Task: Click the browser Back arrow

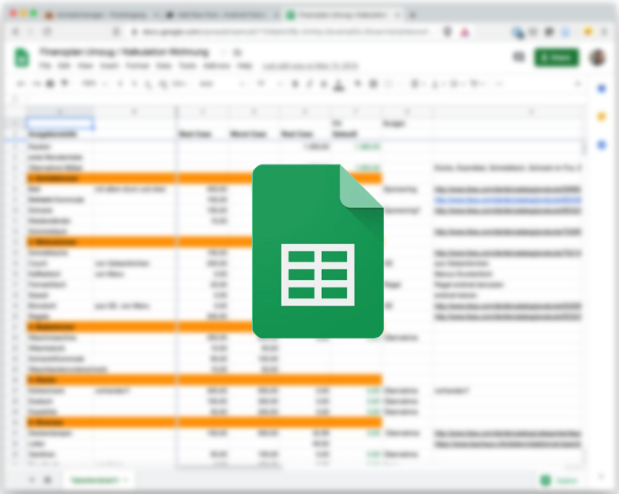Action: coord(16,32)
